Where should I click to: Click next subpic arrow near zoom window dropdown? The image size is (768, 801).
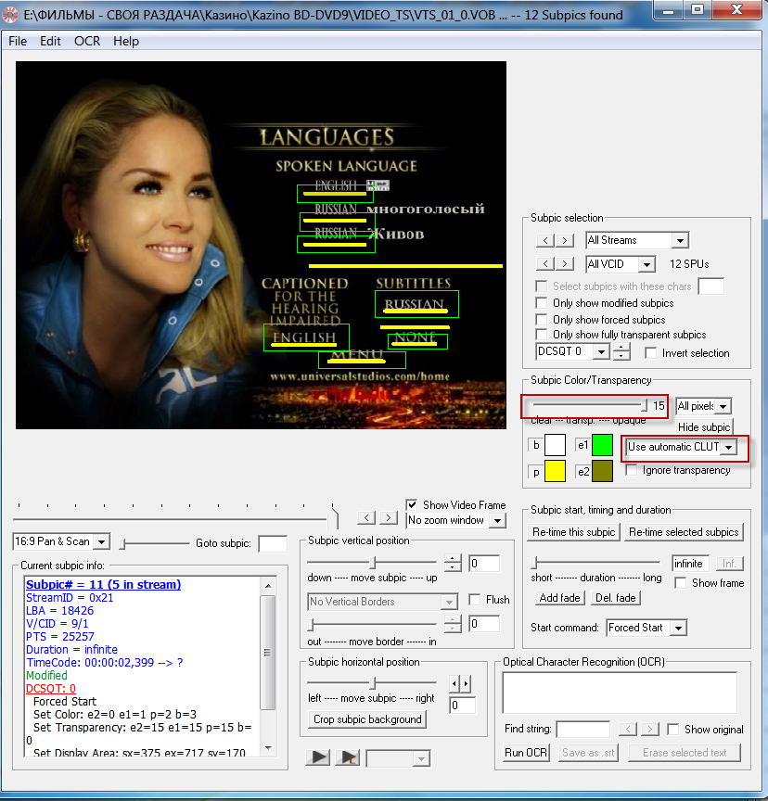point(389,518)
